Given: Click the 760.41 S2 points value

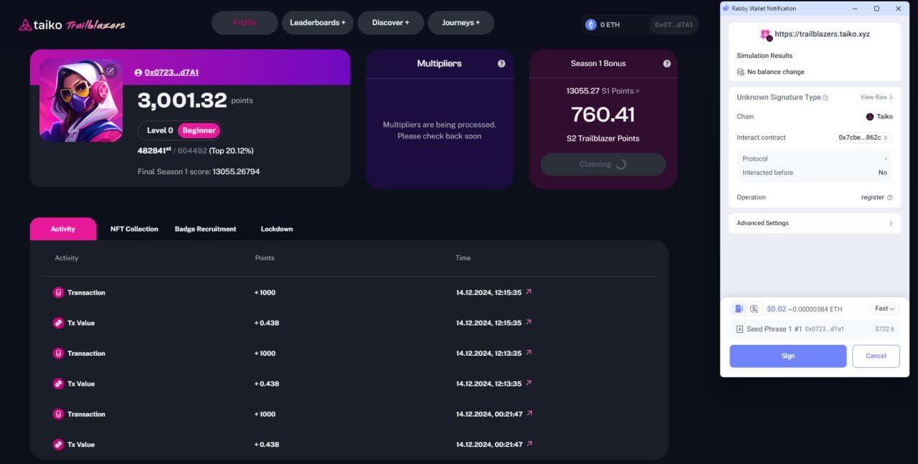Looking at the screenshot, I should tap(603, 115).
